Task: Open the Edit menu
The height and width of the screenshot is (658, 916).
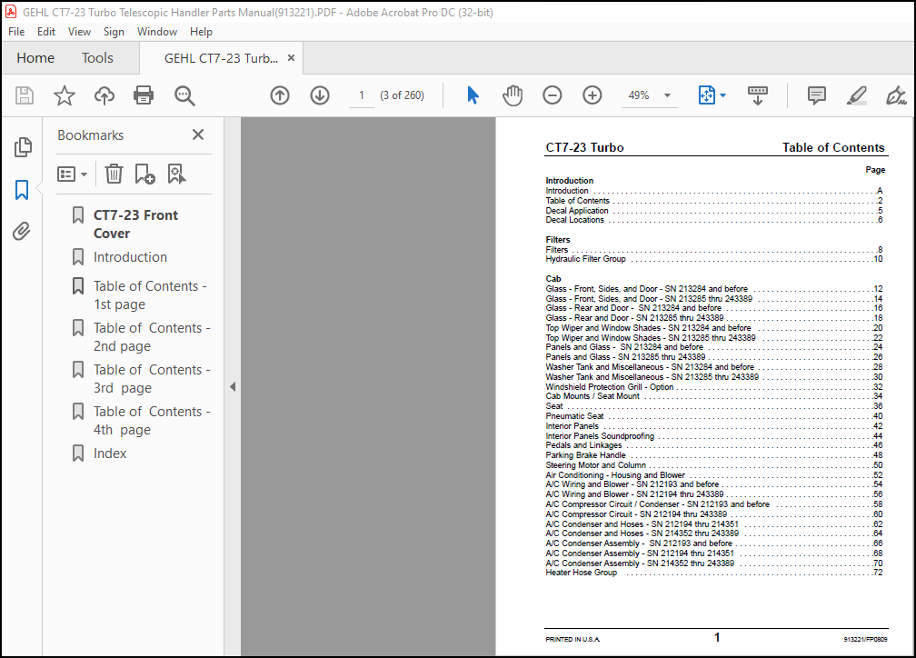Action: pos(46,32)
